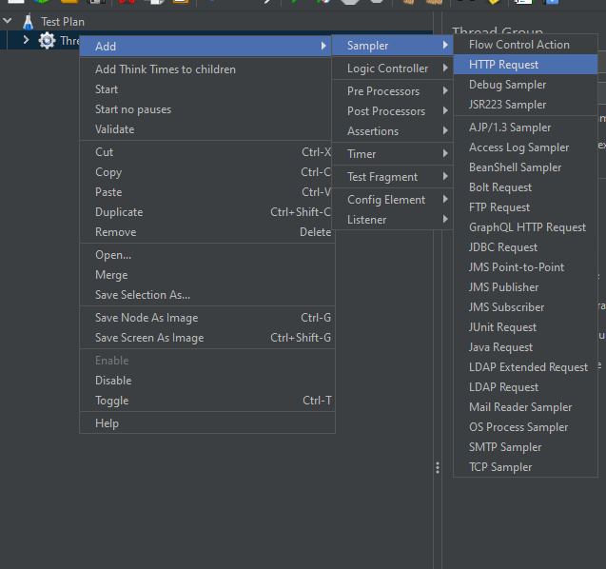This screenshot has width=606, height=569.
Task: Select Cut in the context menu
Action: (x=205, y=152)
